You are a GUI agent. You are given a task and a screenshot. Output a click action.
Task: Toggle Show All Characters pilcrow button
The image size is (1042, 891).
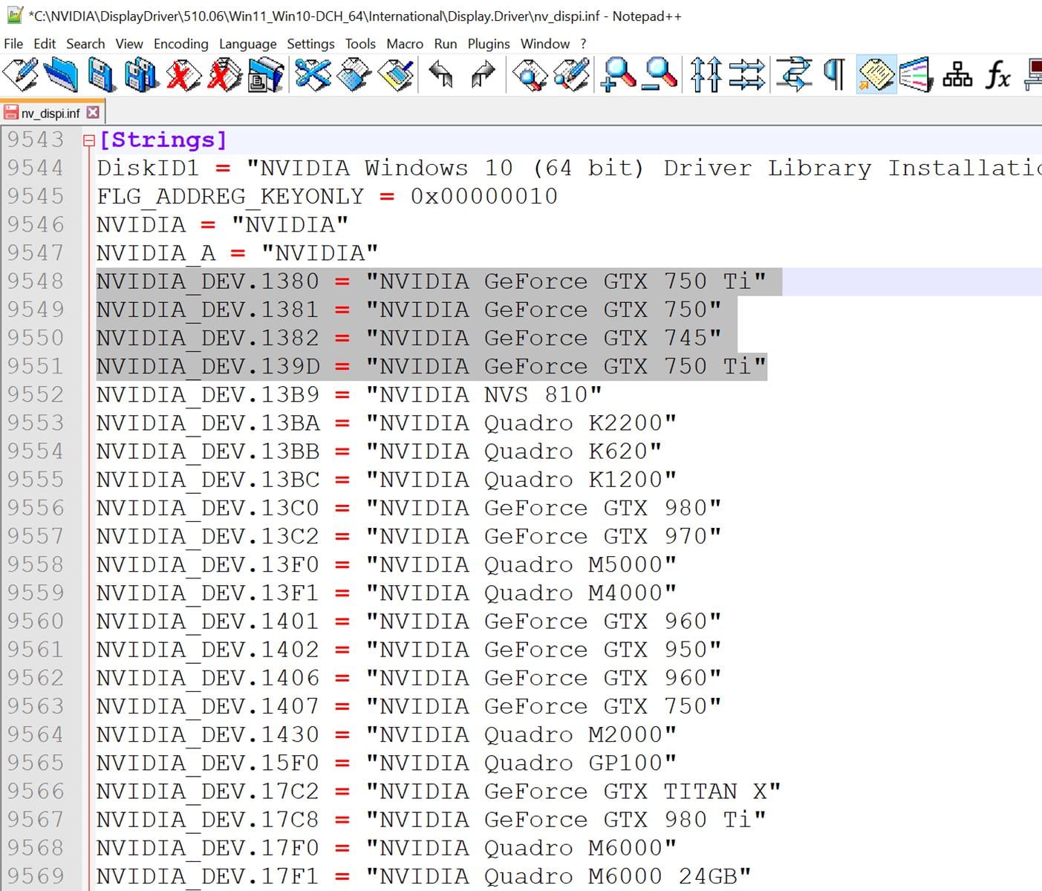[835, 75]
